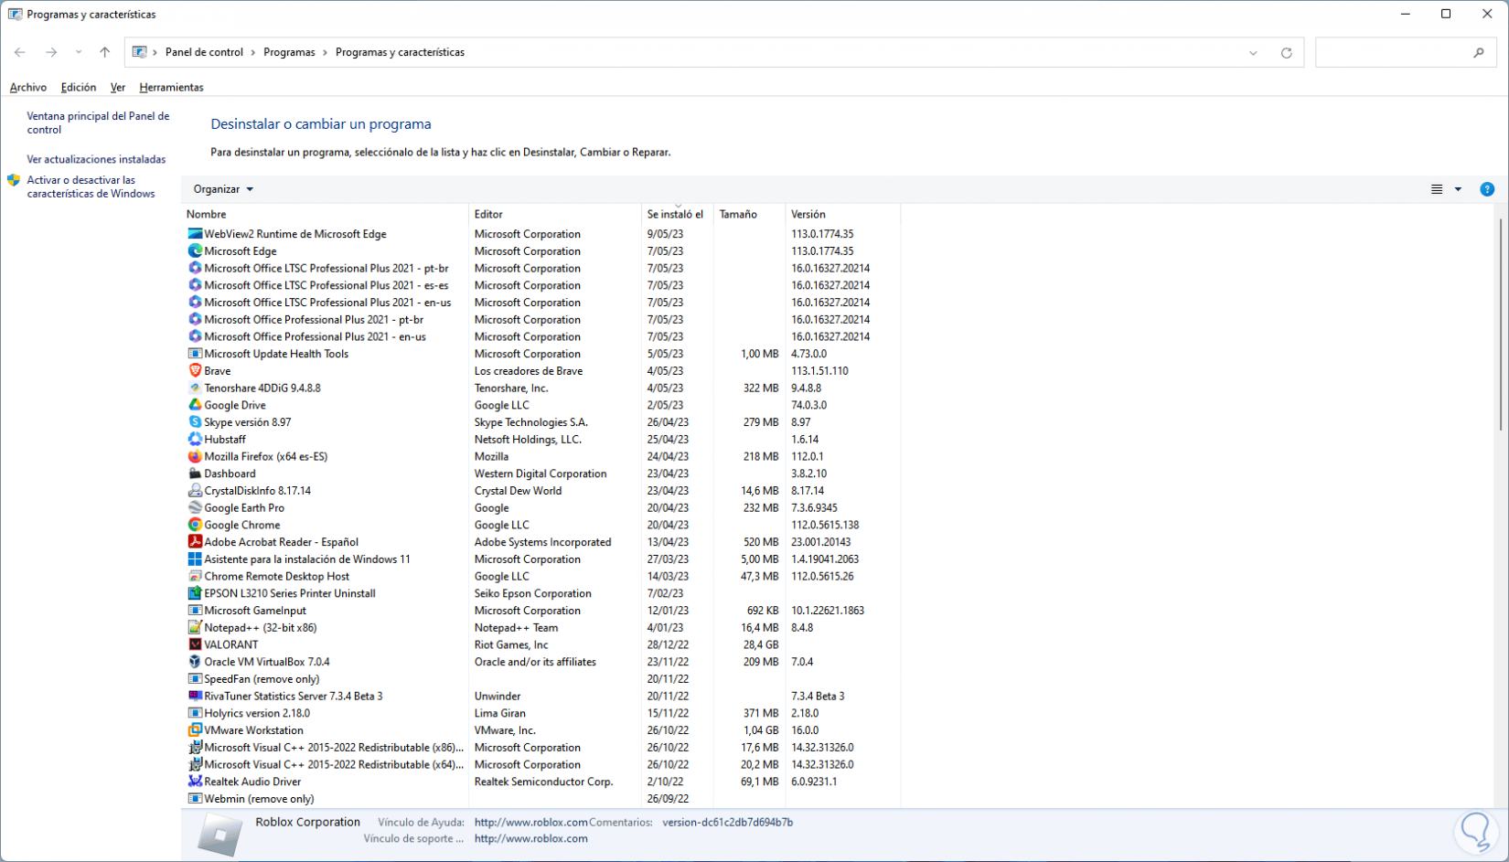Open the help button in toolbar

[1487, 189]
